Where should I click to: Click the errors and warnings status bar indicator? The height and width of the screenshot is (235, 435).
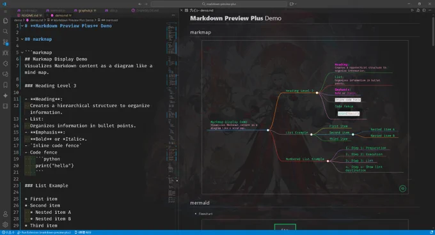(x=8, y=232)
